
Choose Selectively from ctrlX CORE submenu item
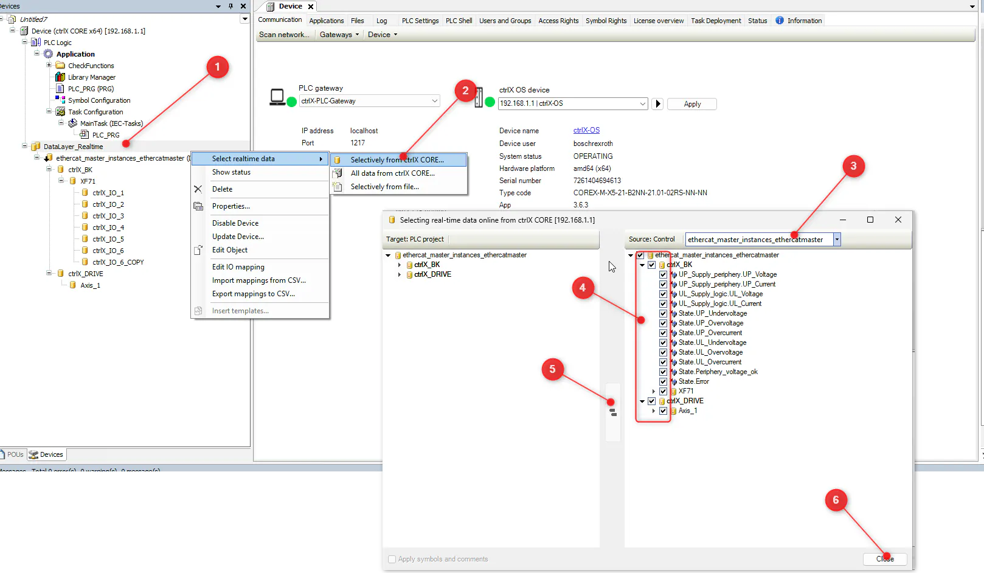pos(398,160)
